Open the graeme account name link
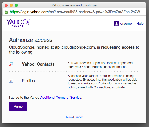Image resolution: width=149 pixels, height=127 pixels. (x=126, y=24)
